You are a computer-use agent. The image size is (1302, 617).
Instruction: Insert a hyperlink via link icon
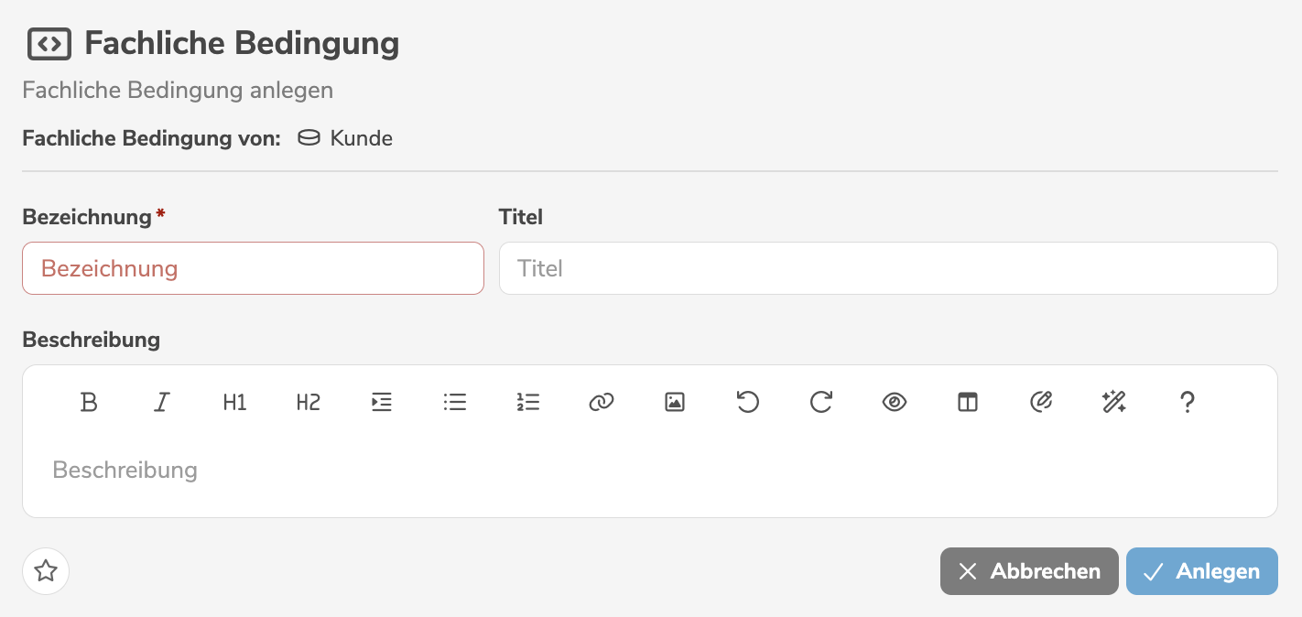coord(602,401)
